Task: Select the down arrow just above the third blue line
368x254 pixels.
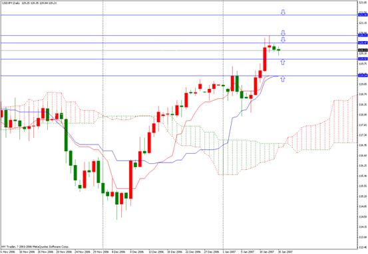Action: [283, 40]
